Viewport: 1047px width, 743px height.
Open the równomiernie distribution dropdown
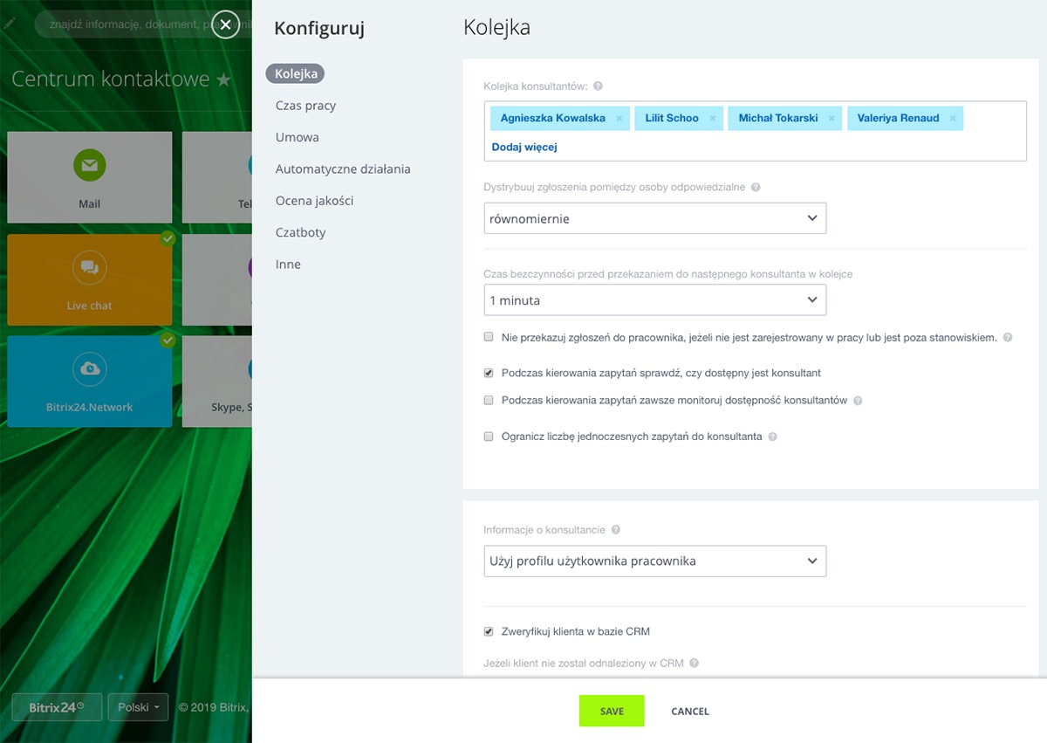654,218
